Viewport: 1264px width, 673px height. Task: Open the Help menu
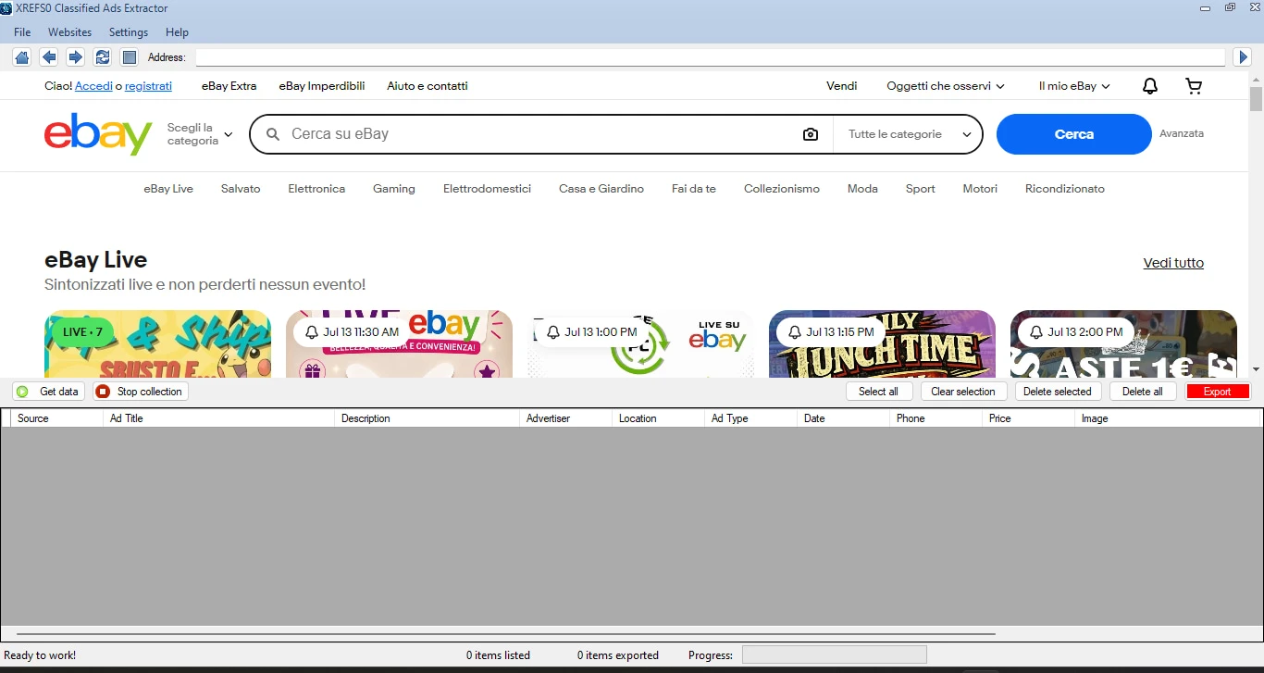pyautogui.click(x=177, y=32)
